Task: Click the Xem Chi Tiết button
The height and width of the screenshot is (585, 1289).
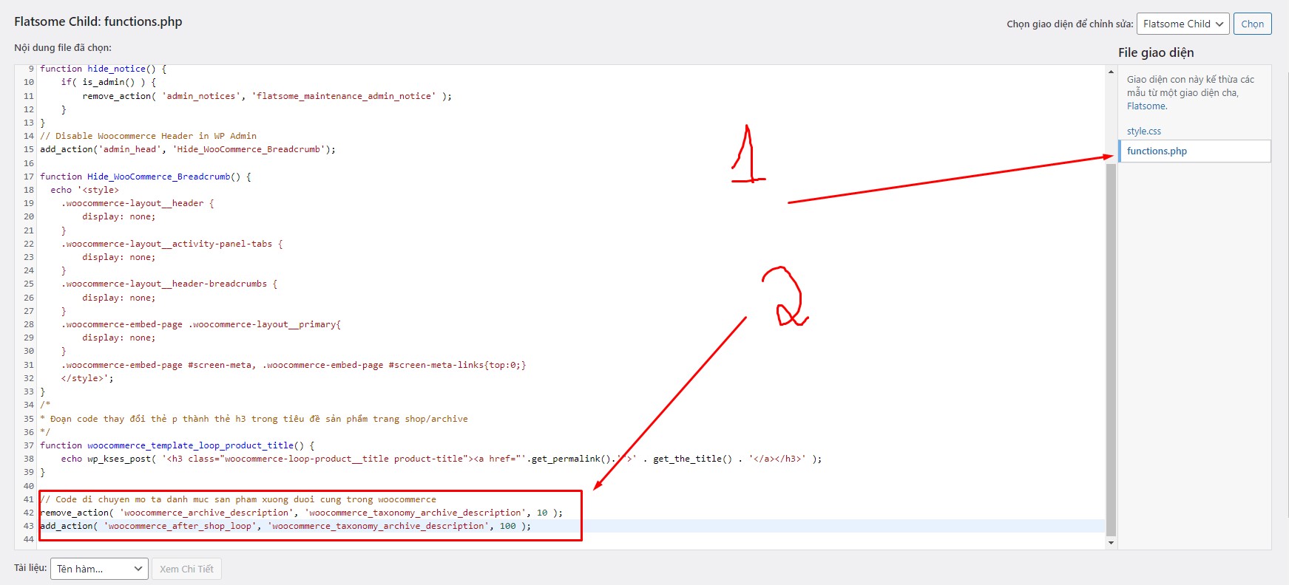Action: tap(186, 569)
